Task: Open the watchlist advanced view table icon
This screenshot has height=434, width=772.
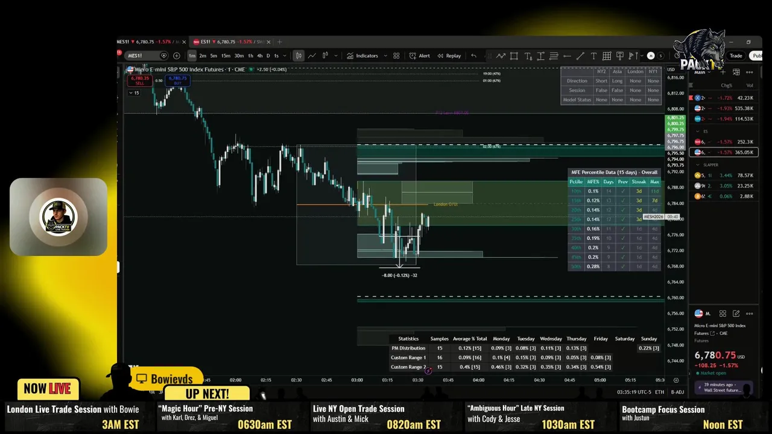Action: click(x=736, y=72)
